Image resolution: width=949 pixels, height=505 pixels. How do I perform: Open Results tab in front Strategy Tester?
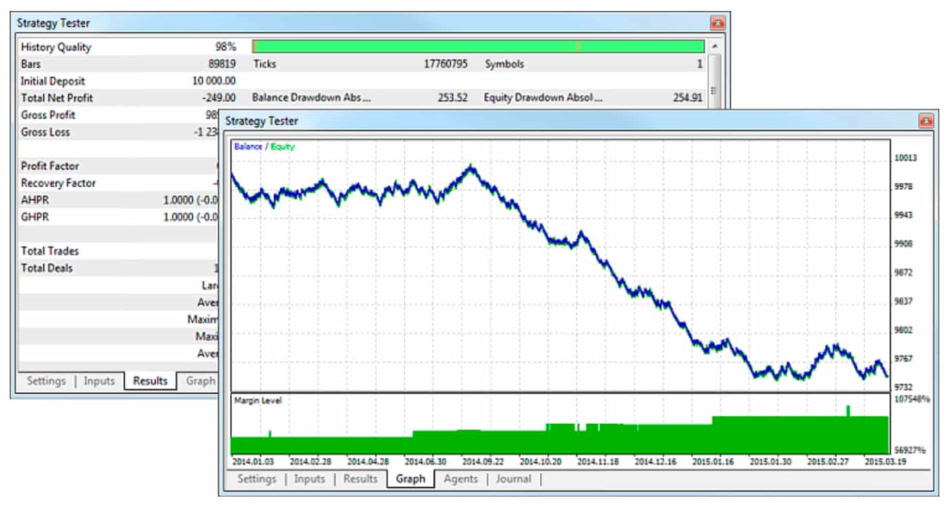pos(360,479)
